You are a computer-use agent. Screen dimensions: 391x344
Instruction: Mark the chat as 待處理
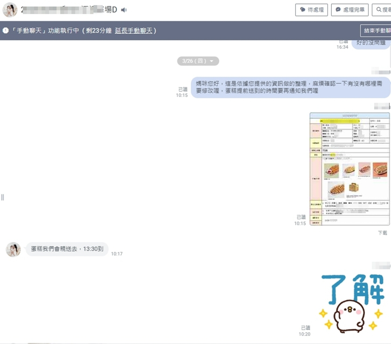click(x=311, y=10)
